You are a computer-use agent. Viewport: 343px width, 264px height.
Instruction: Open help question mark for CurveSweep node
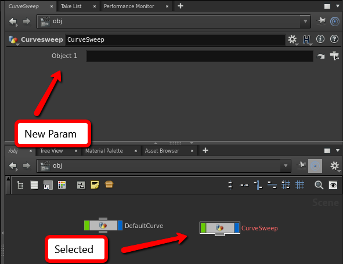[334, 39]
